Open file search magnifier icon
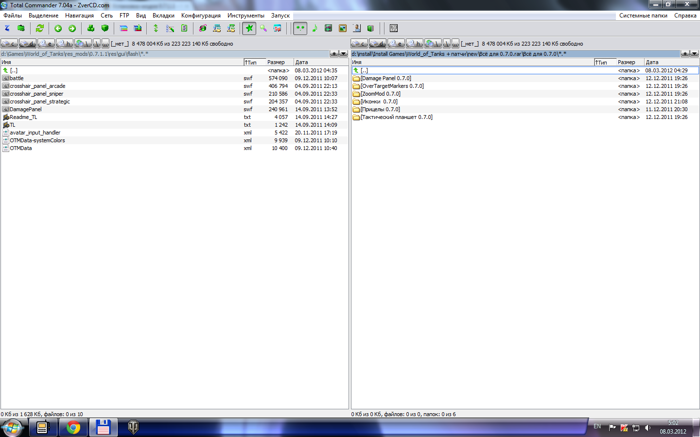The width and height of the screenshot is (700, 437). click(263, 29)
